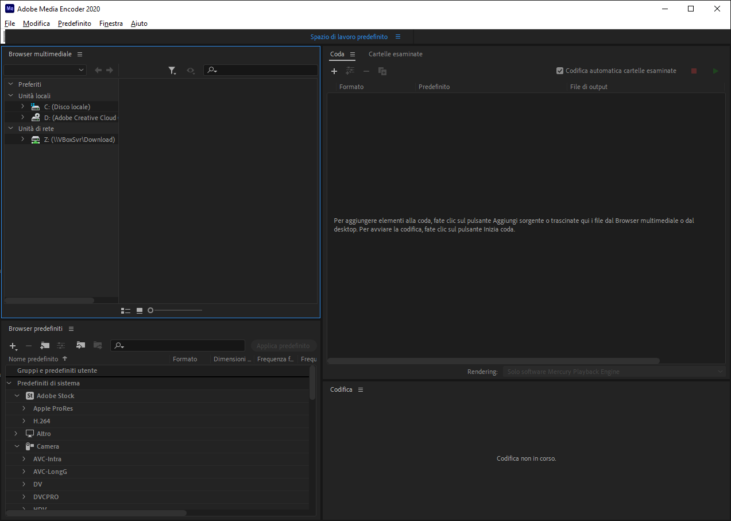This screenshot has width=731, height=521.
Task: Click the New preset plus icon in Browser predefiniti
Action: 13,346
